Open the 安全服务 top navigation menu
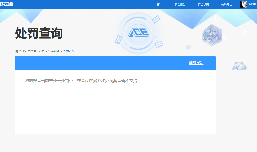The width and height of the screenshot is (257, 152). 180,4
